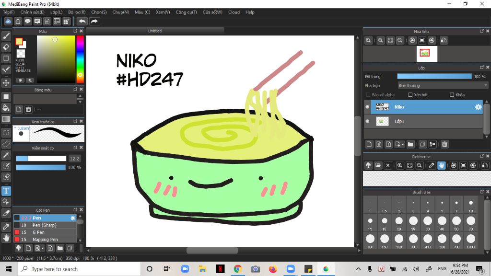Viewport: 491px width, 276px height.
Task: Create a new layer in layer panel
Action: (x=369, y=144)
